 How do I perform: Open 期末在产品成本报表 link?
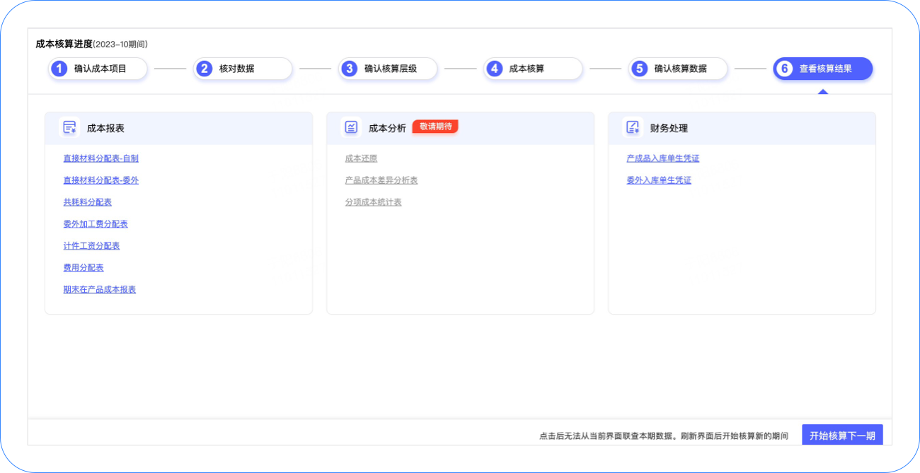(99, 290)
